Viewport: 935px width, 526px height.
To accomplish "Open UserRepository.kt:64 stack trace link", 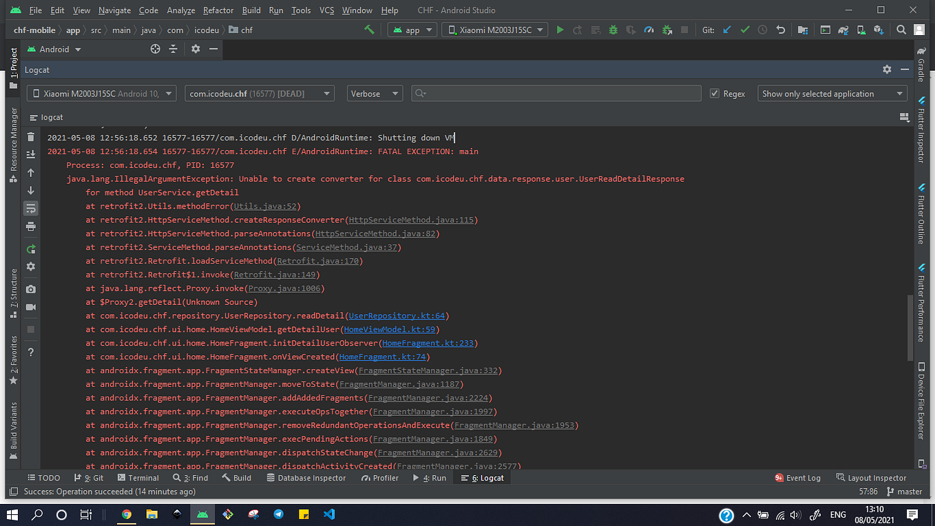I will (397, 315).
